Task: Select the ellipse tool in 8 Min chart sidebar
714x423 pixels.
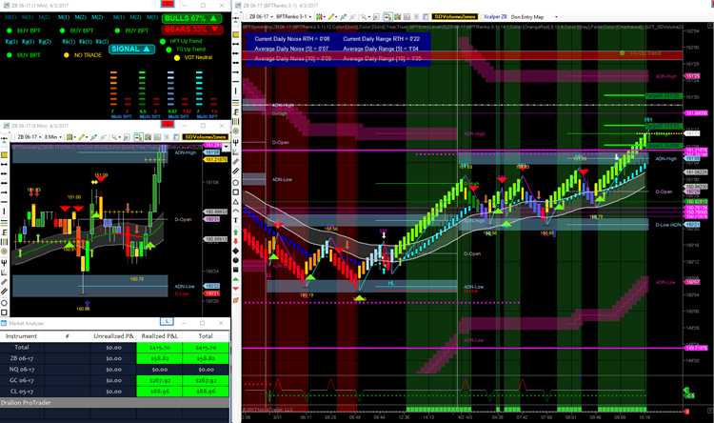Action: click(x=4, y=303)
